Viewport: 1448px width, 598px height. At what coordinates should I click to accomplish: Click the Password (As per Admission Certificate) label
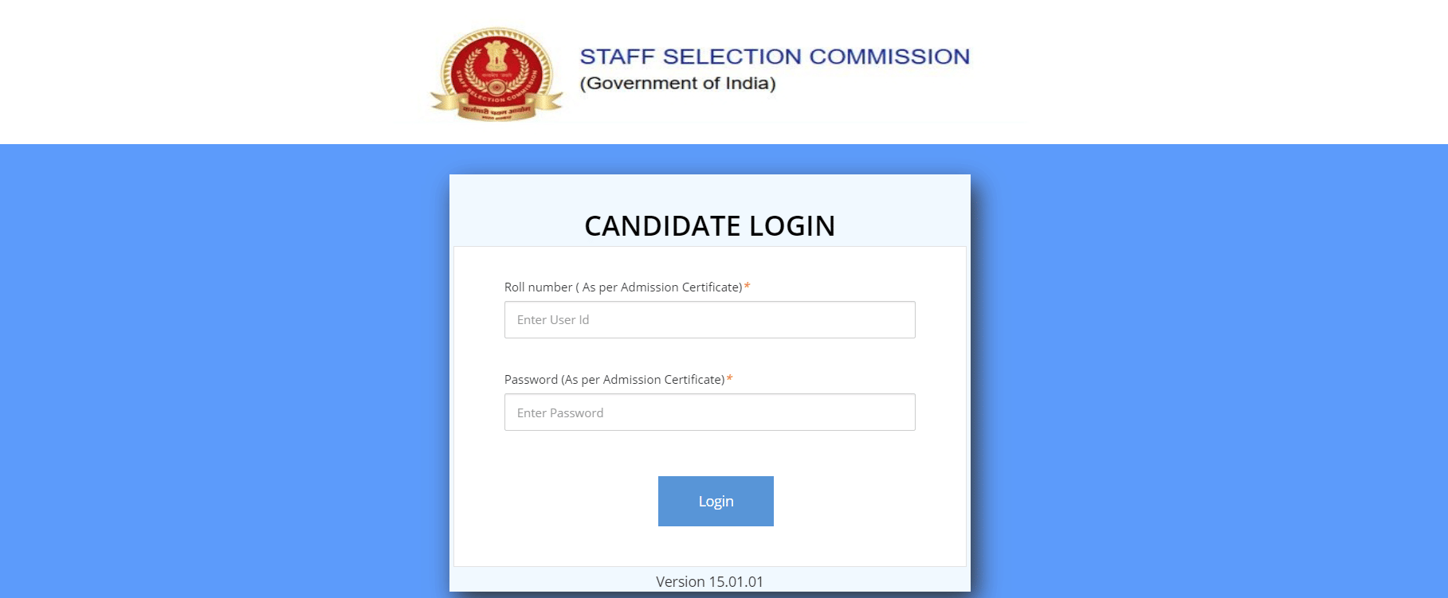pyautogui.click(x=614, y=379)
